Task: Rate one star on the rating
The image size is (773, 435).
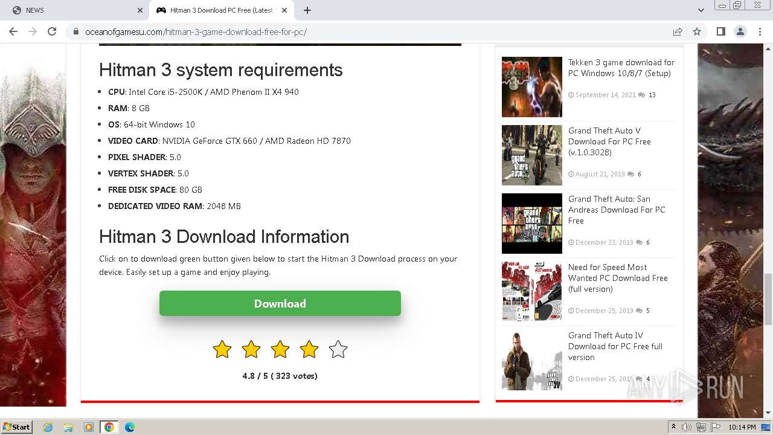Action: (x=222, y=349)
